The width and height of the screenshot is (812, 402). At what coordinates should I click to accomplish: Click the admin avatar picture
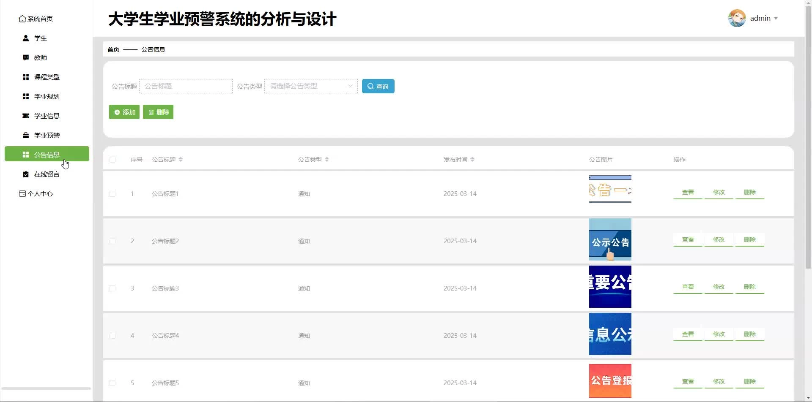737,19
